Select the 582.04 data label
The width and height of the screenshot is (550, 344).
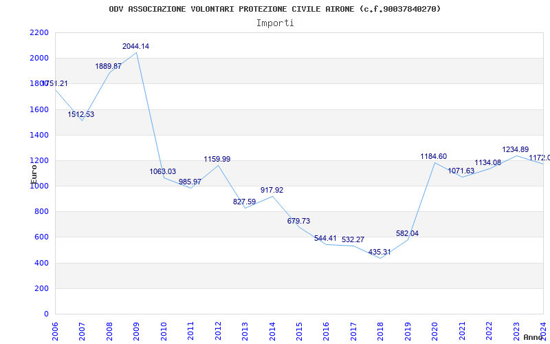click(x=407, y=233)
